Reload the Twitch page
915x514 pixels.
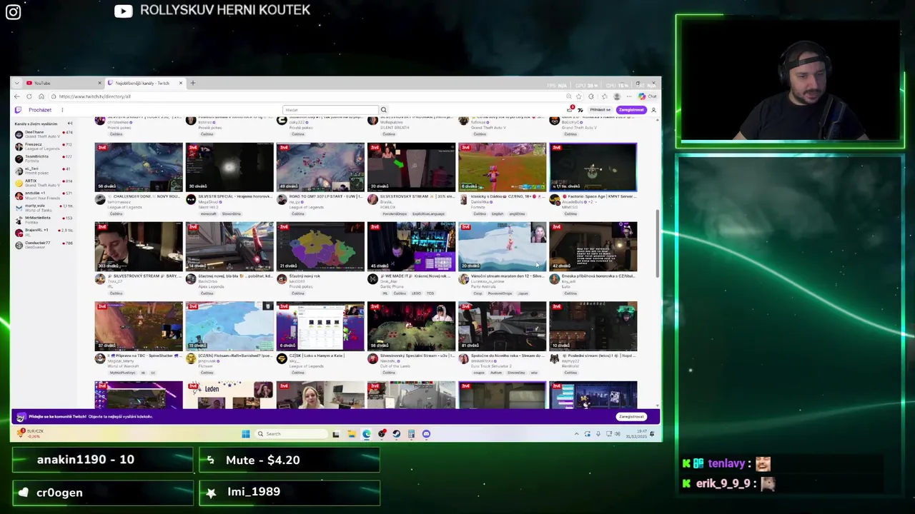click(x=29, y=96)
